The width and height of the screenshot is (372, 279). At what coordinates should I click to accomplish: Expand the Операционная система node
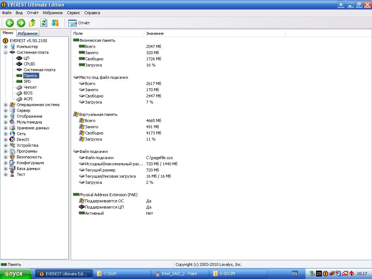pyautogui.click(x=5, y=105)
